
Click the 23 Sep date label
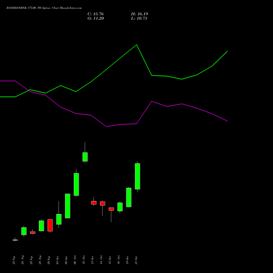tap(14, 260)
